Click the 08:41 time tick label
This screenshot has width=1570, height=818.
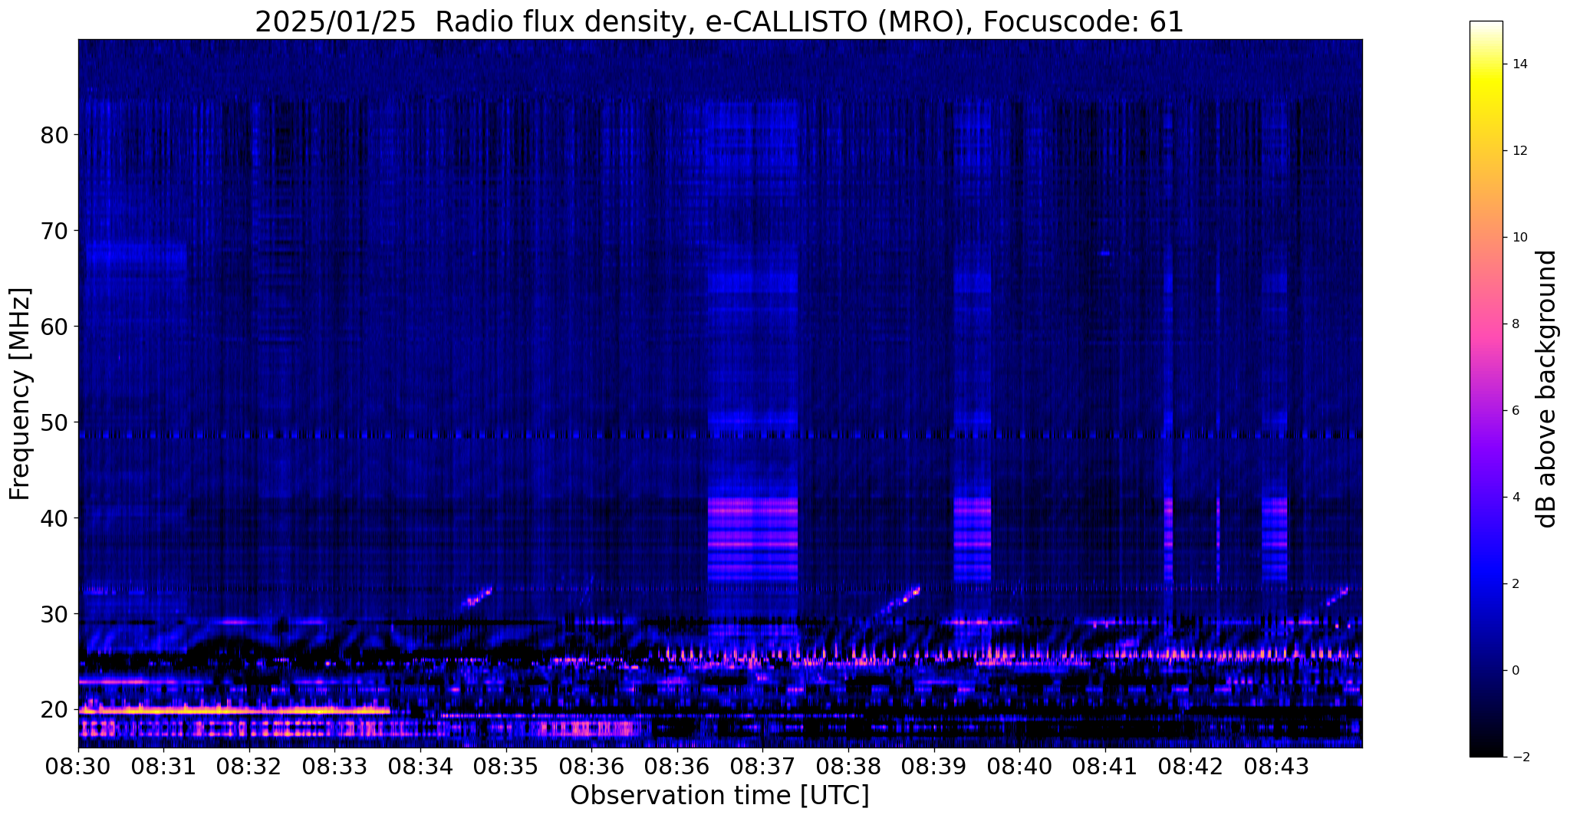point(1105,767)
